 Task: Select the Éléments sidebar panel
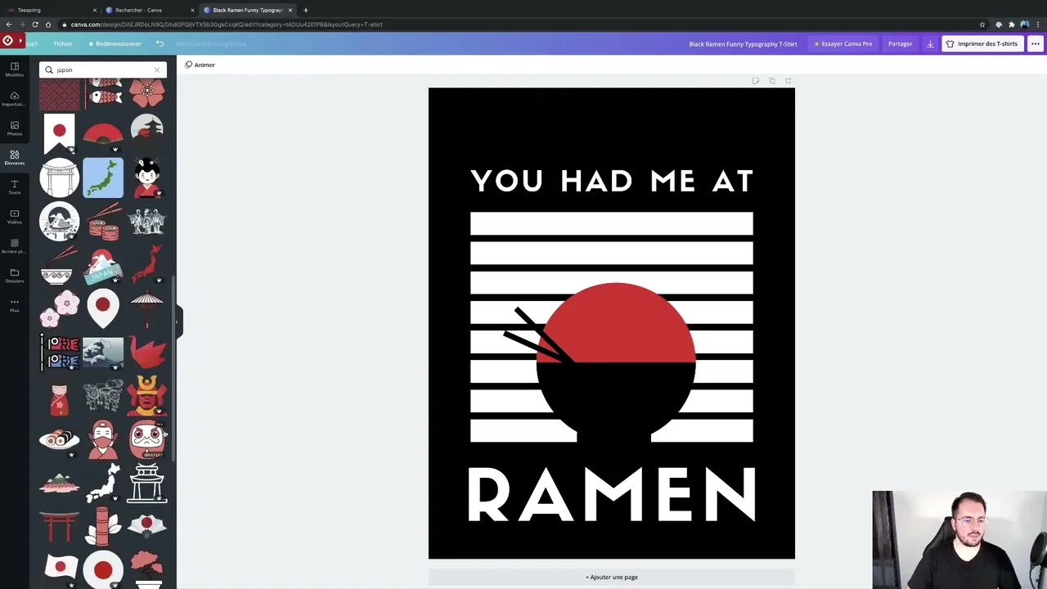(15, 157)
